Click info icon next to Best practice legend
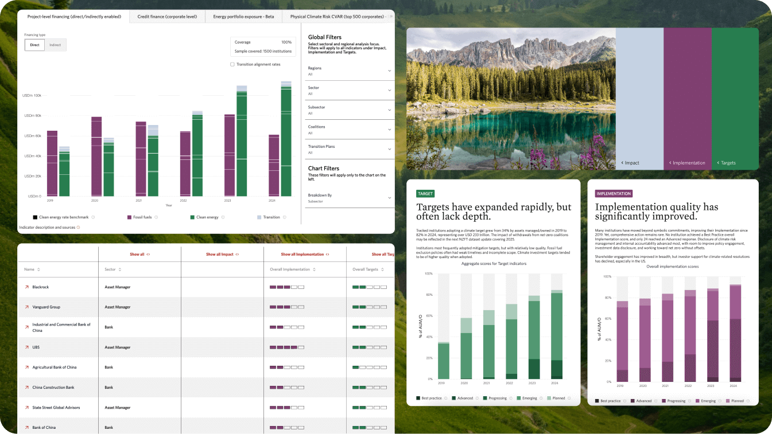The width and height of the screenshot is (772, 434). (x=445, y=398)
